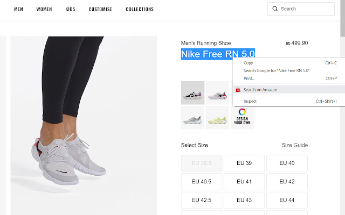Open the Men navigation menu

tap(19, 9)
